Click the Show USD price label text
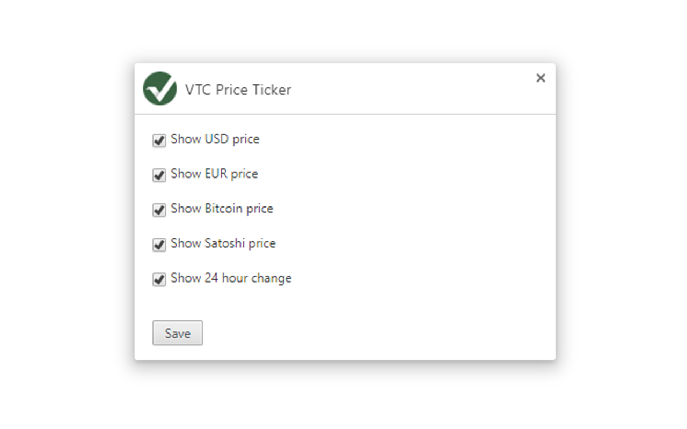Screen dimensions: 687x429 tap(215, 139)
